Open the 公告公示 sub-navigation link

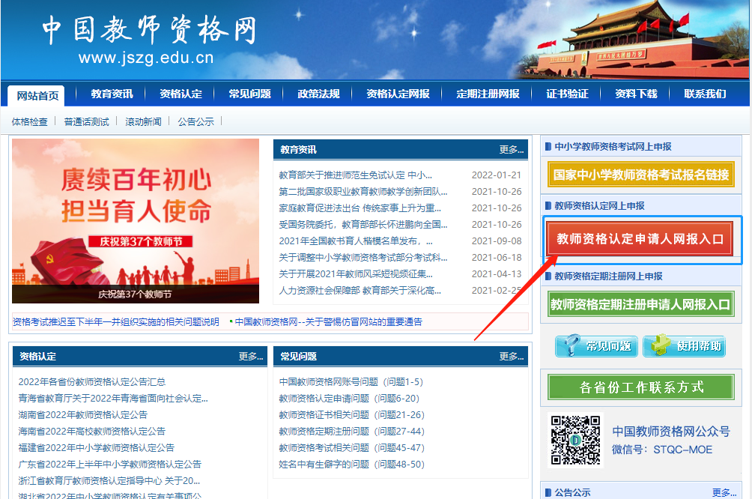[x=195, y=122]
